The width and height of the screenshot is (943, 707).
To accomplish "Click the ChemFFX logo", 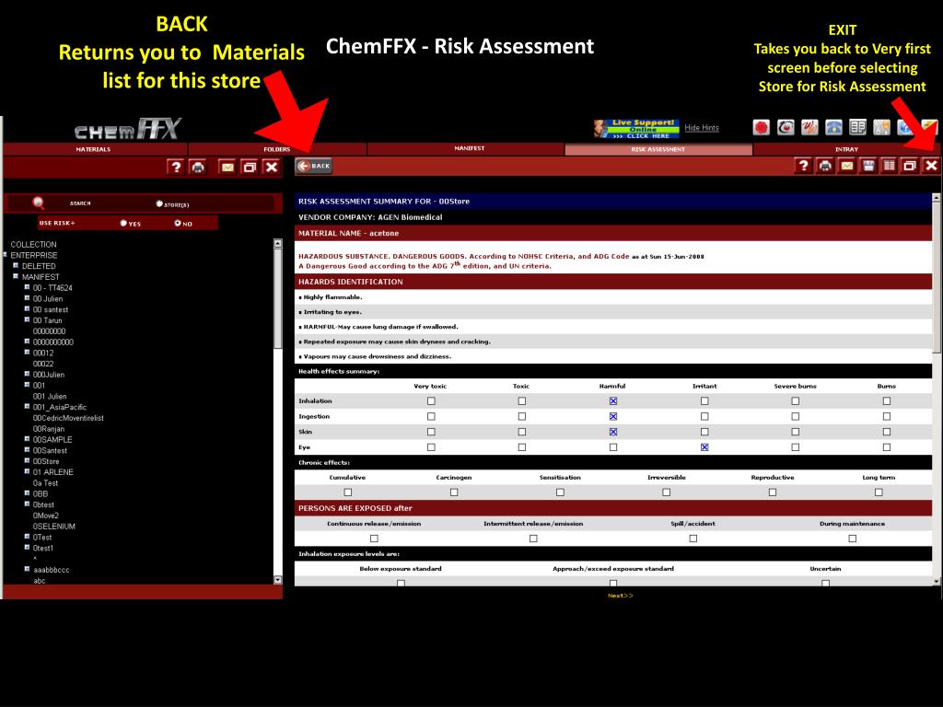I will pos(127,129).
